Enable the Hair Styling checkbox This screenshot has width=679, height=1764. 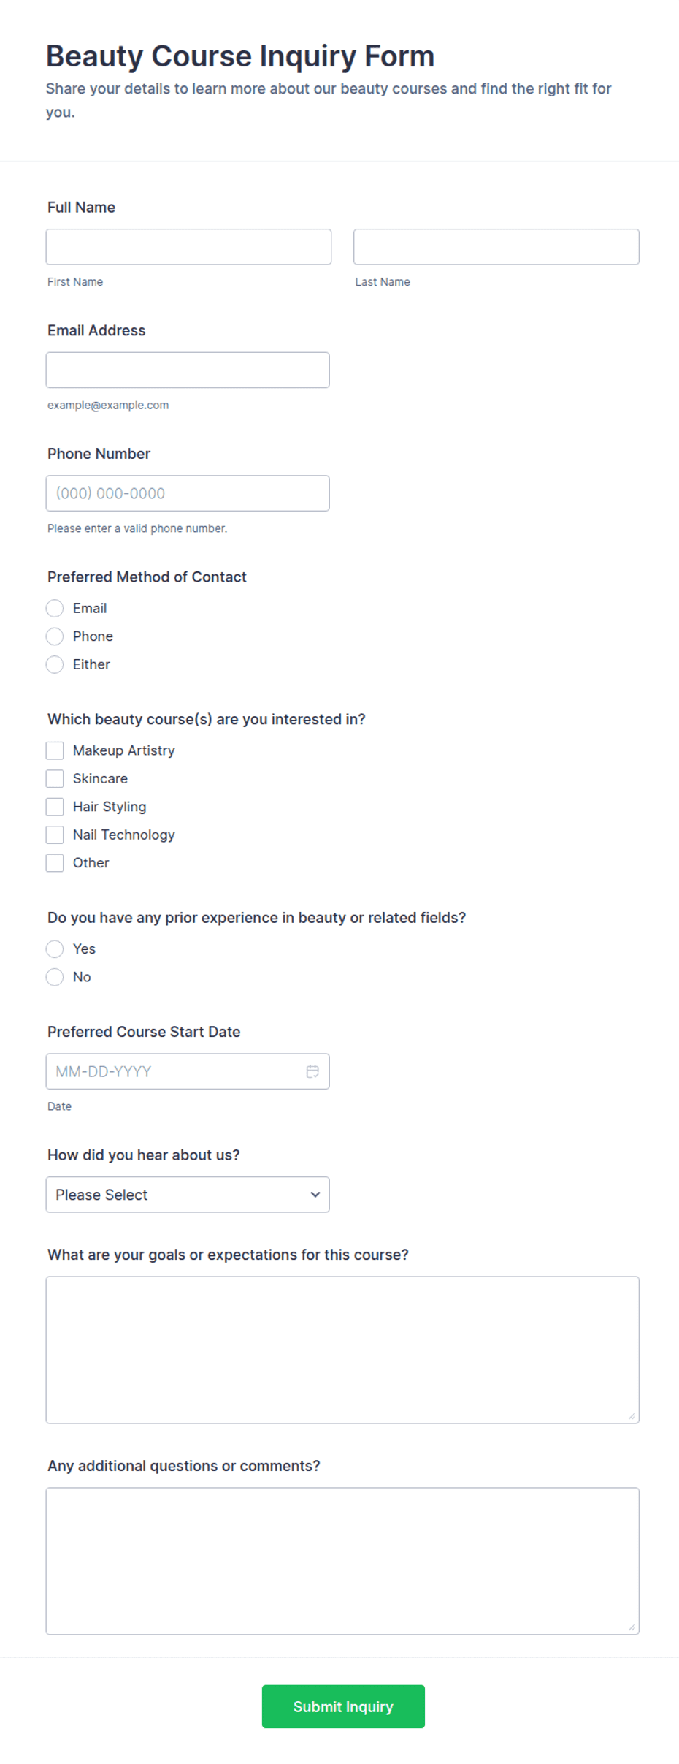(x=55, y=807)
